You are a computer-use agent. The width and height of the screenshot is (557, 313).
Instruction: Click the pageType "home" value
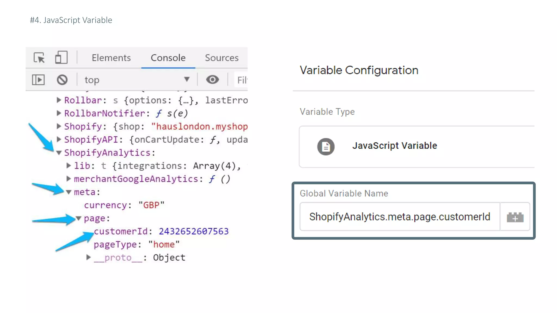(x=164, y=244)
